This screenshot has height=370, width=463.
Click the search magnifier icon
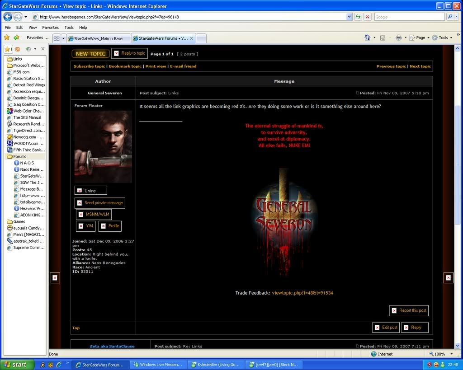coord(450,17)
